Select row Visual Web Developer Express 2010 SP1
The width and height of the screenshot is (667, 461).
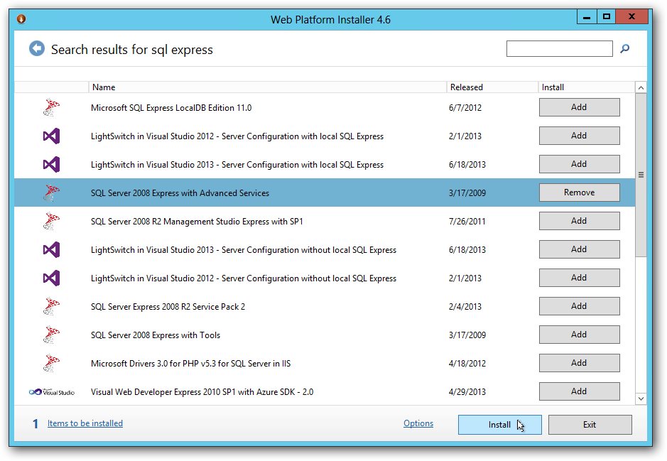point(325,391)
